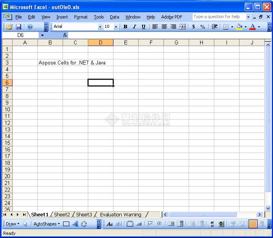273x238 pixels.
Task: Apply Percent Style formatting icon
Action: (202, 27)
